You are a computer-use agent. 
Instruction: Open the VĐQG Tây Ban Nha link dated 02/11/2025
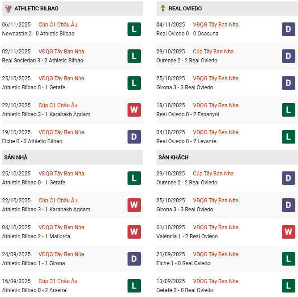point(61,52)
